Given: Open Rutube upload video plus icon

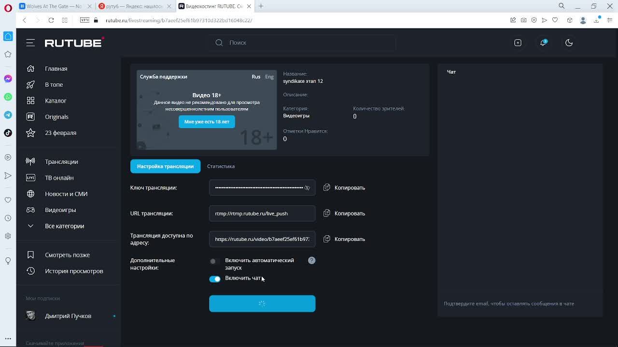Looking at the screenshot, I should click(518, 43).
